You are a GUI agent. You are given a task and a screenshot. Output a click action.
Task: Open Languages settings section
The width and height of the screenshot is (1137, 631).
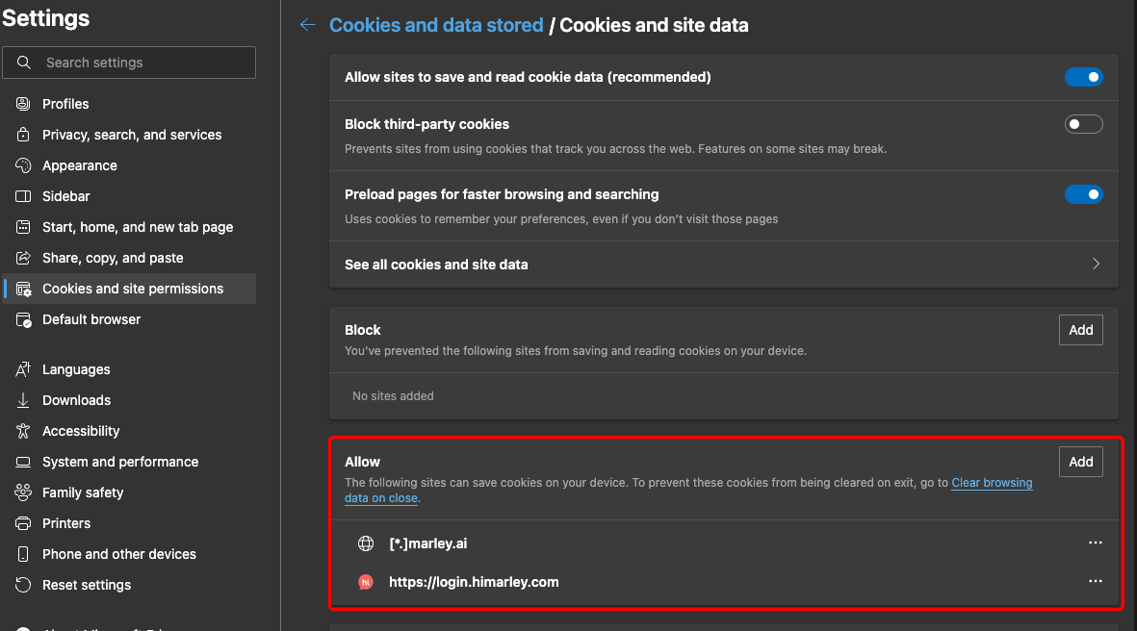tap(76, 369)
